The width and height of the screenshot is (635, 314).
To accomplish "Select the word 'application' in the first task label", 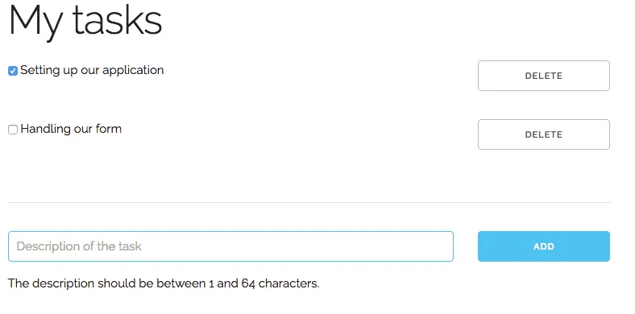I will tap(133, 71).
